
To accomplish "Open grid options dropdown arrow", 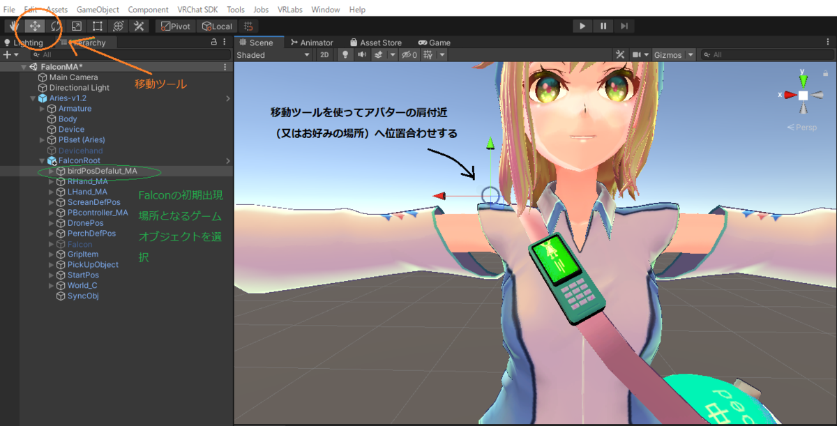I will point(442,54).
